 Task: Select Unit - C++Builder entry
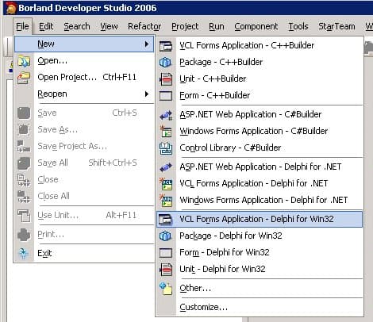[x=260, y=79]
